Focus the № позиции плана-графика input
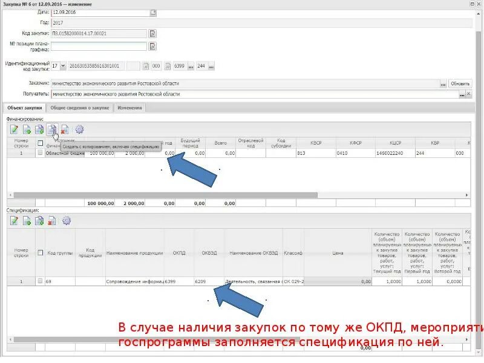 99,47
